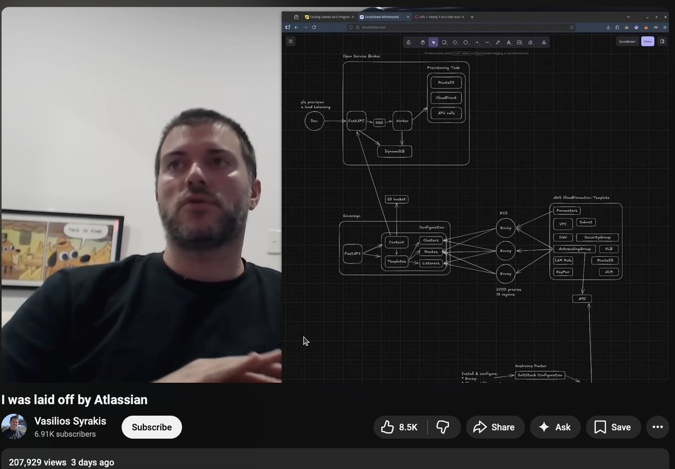Like the video with thumbs-up 8.5K
The image size is (675, 469).
point(399,427)
